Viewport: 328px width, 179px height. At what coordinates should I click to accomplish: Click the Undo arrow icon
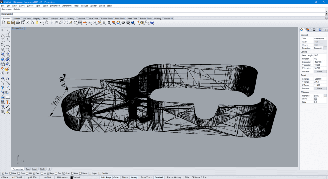click(42, 23)
